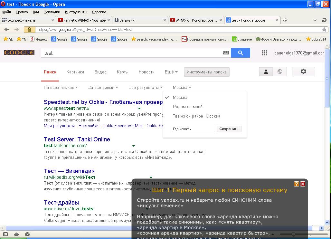
Task: Click the Google doodle logo
Action: coord(19,53)
